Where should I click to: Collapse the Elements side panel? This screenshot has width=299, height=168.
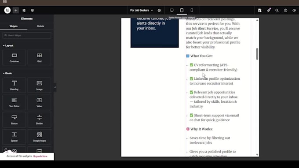coord(55,87)
